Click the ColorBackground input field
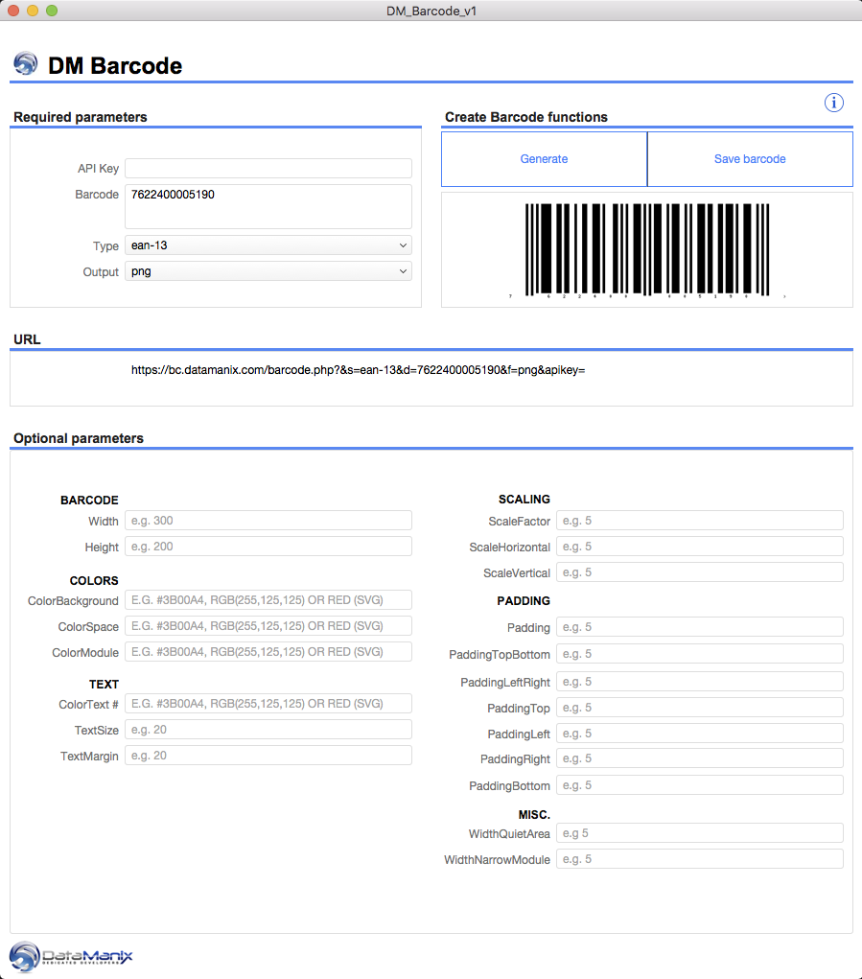The image size is (862, 979). 268,600
